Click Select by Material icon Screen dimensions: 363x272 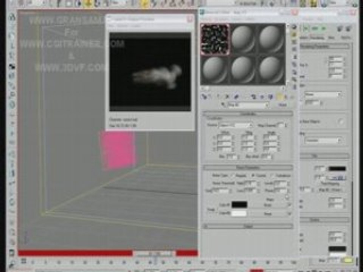[x=294, y=79]
